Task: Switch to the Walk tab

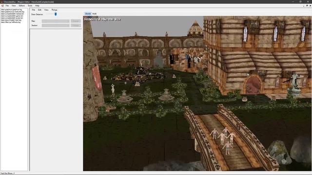Action: pos(95,14)
